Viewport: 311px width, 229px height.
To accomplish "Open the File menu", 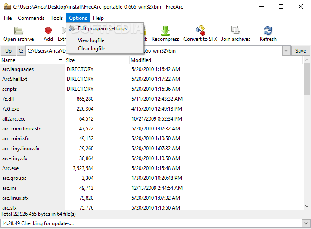I will pyautogui.click(x=8, y=18).
